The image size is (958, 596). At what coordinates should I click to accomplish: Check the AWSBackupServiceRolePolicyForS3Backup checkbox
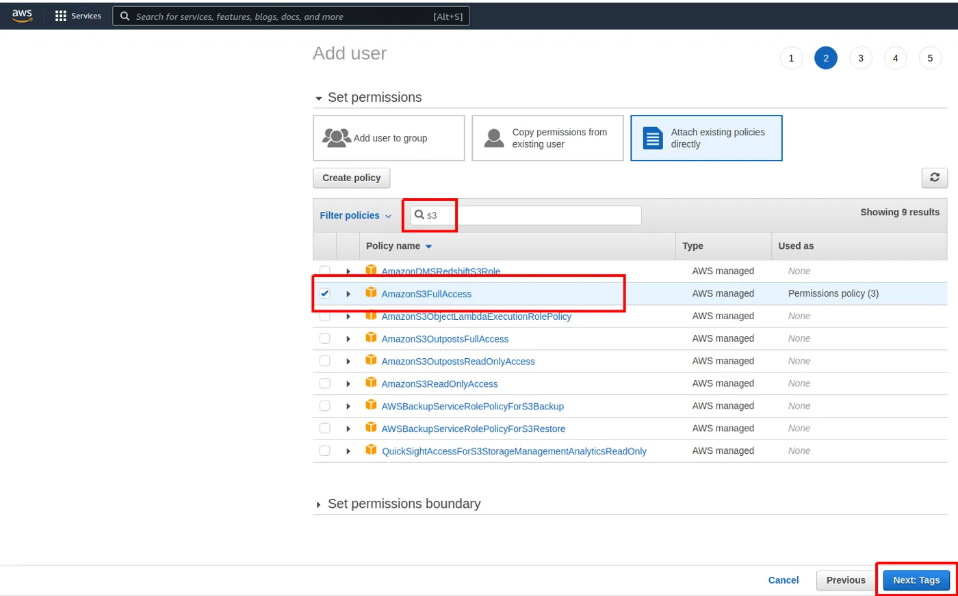pos(325,406)
